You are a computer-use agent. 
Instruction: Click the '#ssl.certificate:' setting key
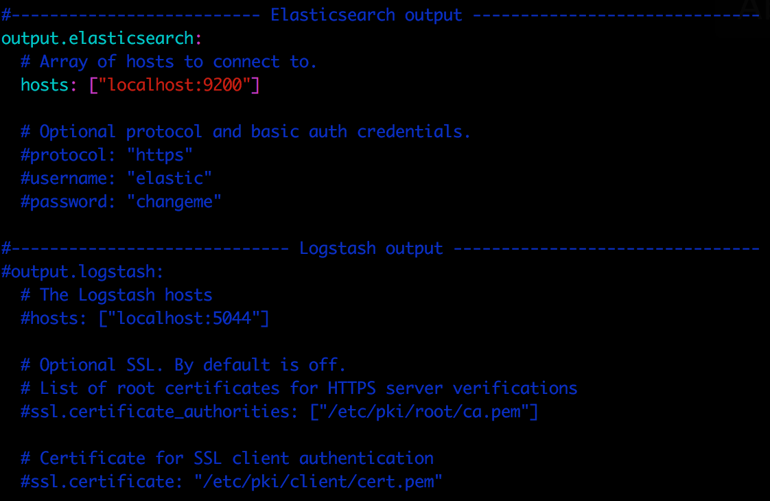coord(102,482)
